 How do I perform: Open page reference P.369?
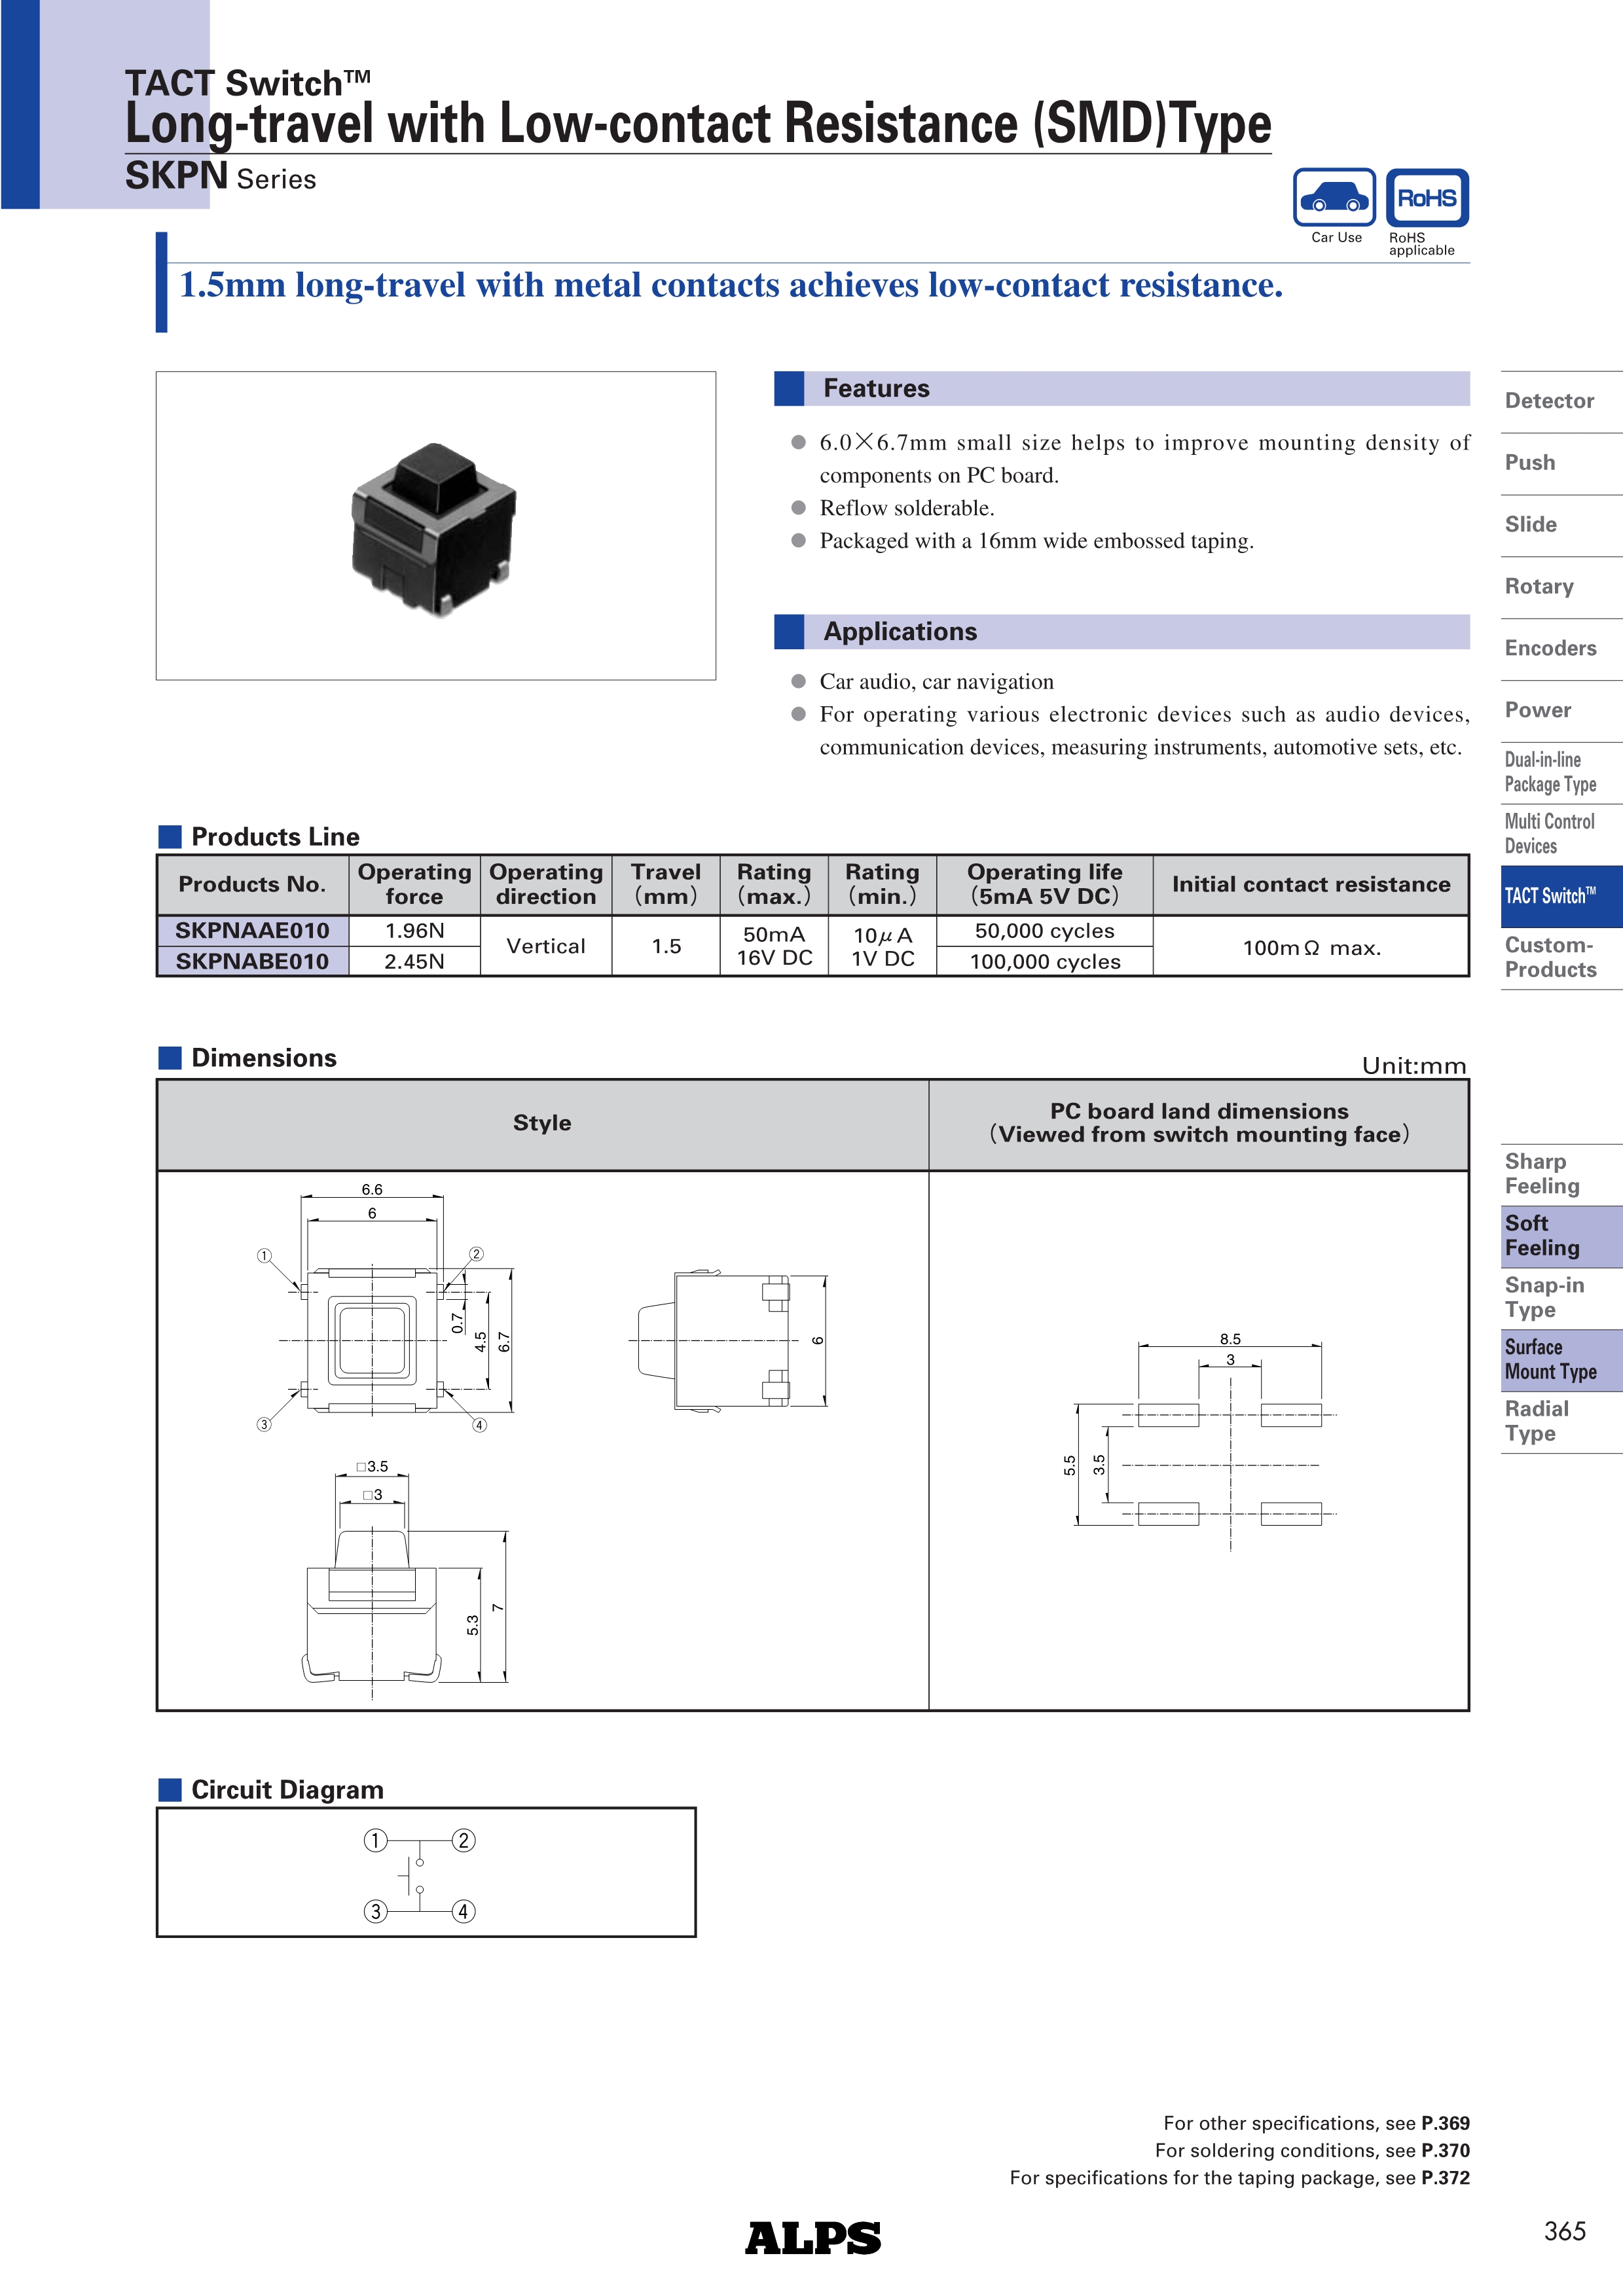tap(1445, 2123)
